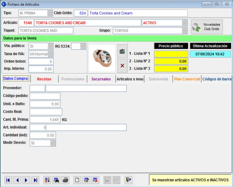
Task: Print using the printer icon
Action: (65, 180)
